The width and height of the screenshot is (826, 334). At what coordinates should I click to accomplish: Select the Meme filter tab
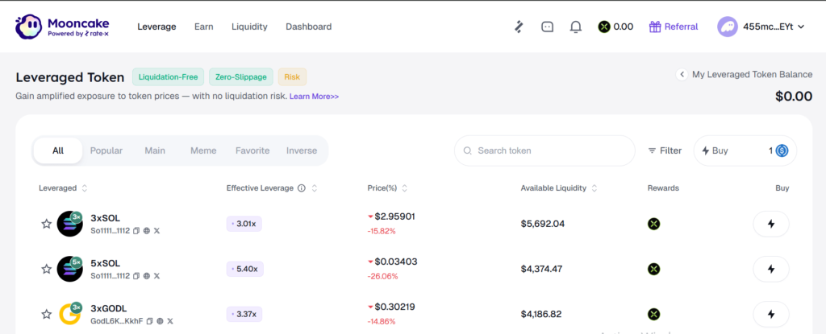click(203, 151)
